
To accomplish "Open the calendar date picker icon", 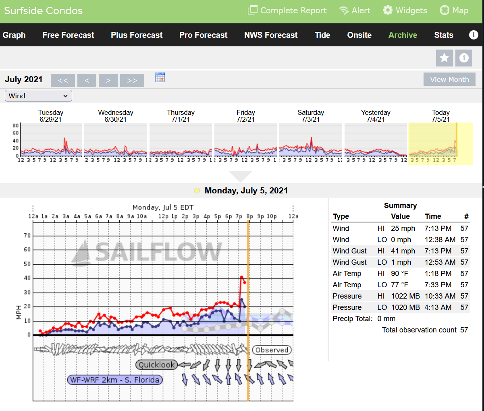I will pos(160,77).
